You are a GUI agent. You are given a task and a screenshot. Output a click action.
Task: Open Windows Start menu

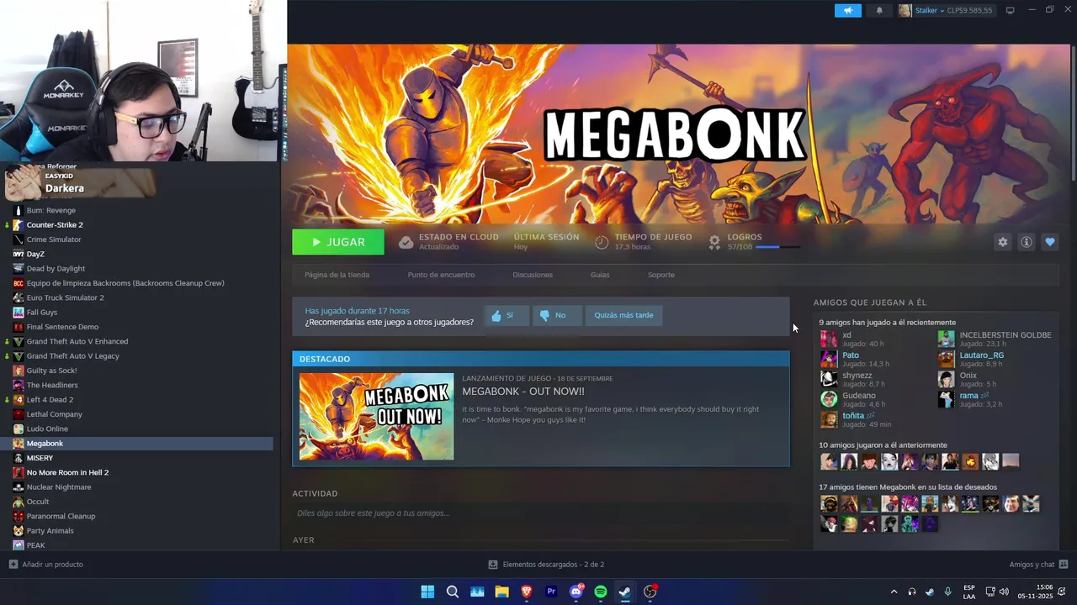[x=427, y=592]
